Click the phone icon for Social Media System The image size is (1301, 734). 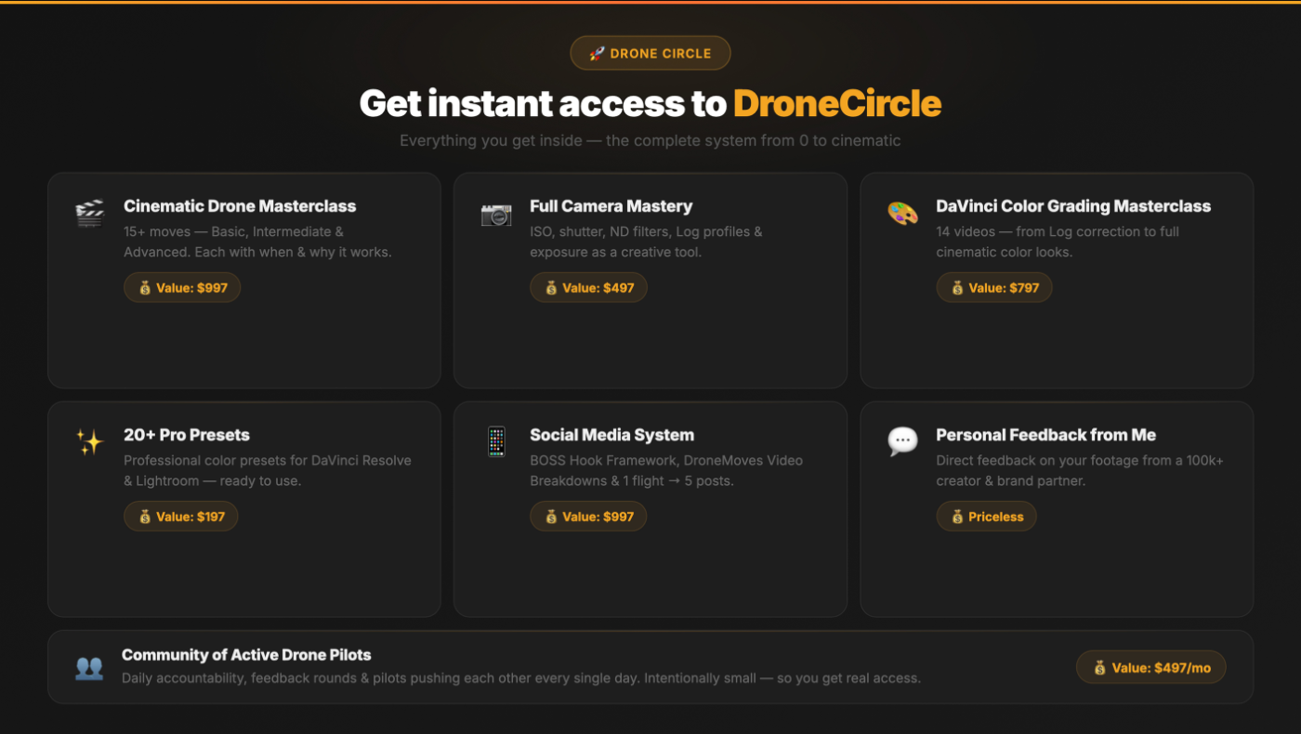click(496, 442)
